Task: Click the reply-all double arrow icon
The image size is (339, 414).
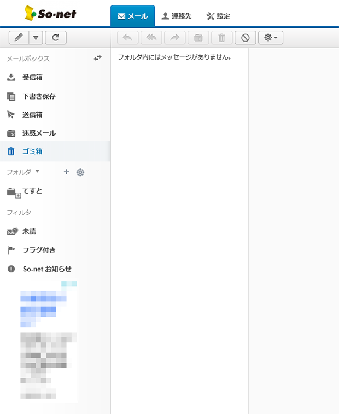Action: [x=151, y=38]
